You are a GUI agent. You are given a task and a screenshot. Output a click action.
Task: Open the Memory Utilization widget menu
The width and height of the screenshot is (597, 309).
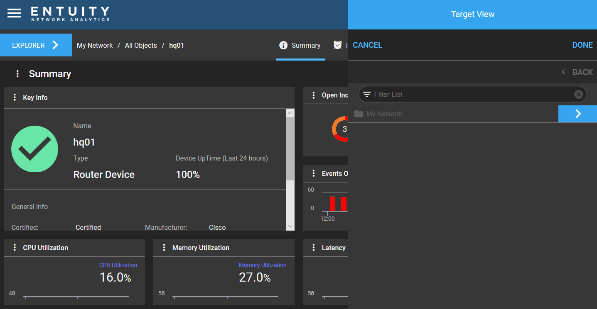(164, 248)
